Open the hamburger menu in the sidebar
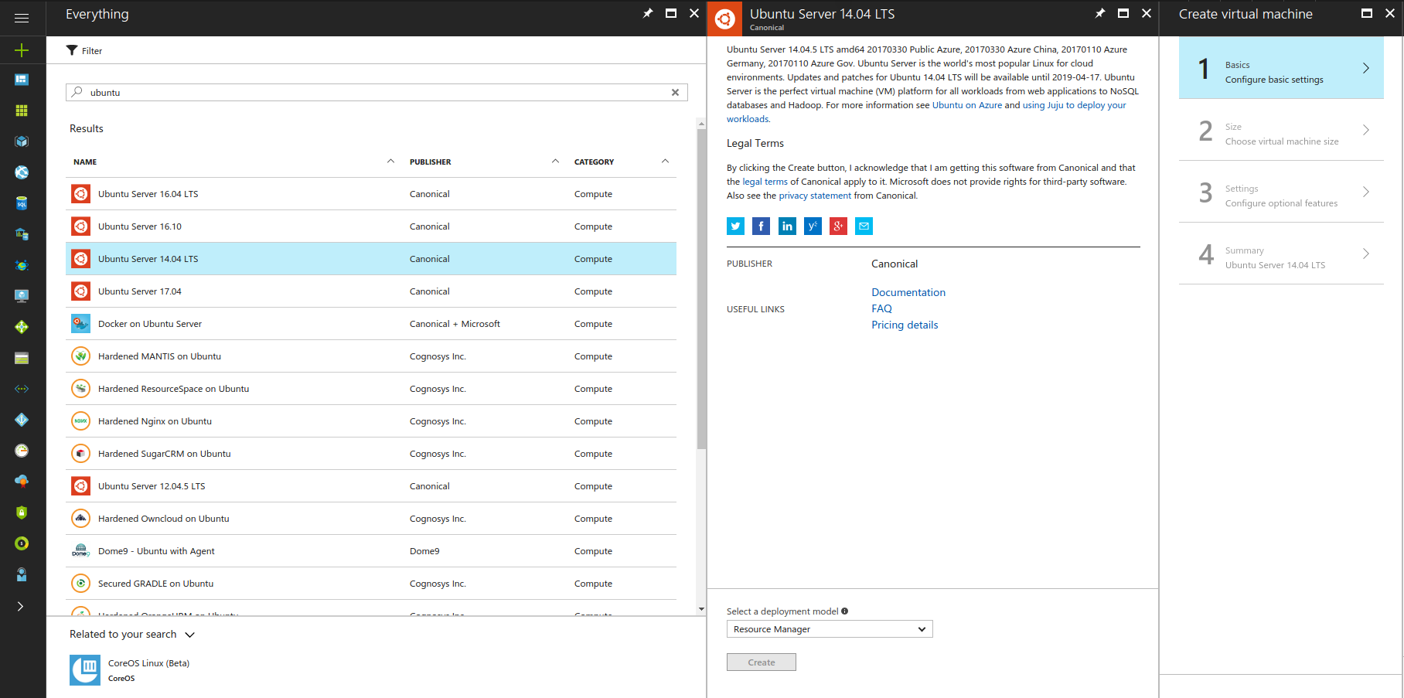 click(x=22, y=18)
